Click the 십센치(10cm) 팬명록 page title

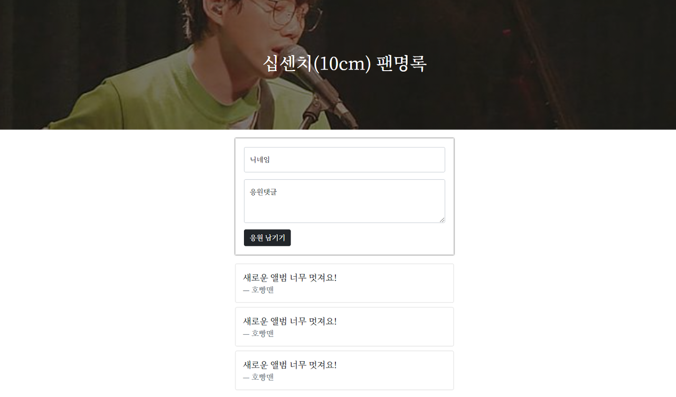(x=344, y=64)
